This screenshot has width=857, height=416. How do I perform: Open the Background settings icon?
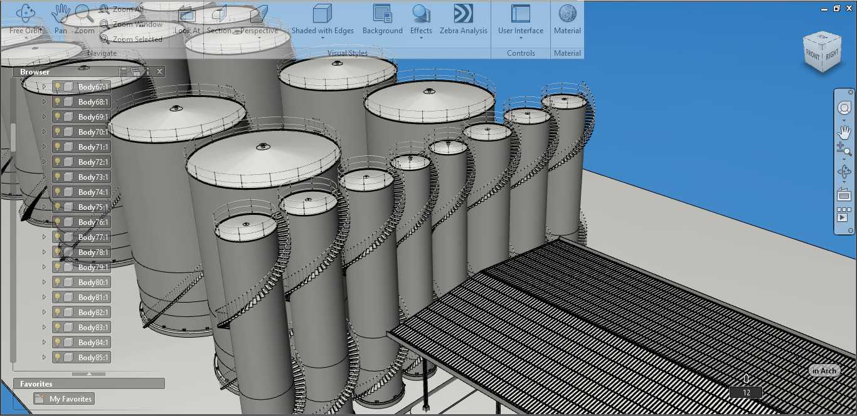tap(382, 14)
